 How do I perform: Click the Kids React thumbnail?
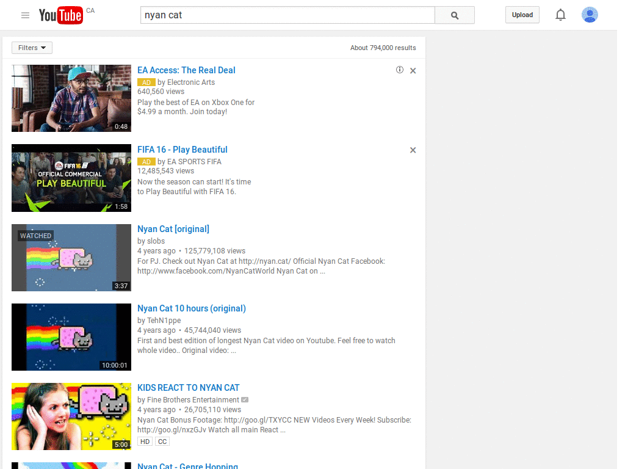click(x=71, y=416)
